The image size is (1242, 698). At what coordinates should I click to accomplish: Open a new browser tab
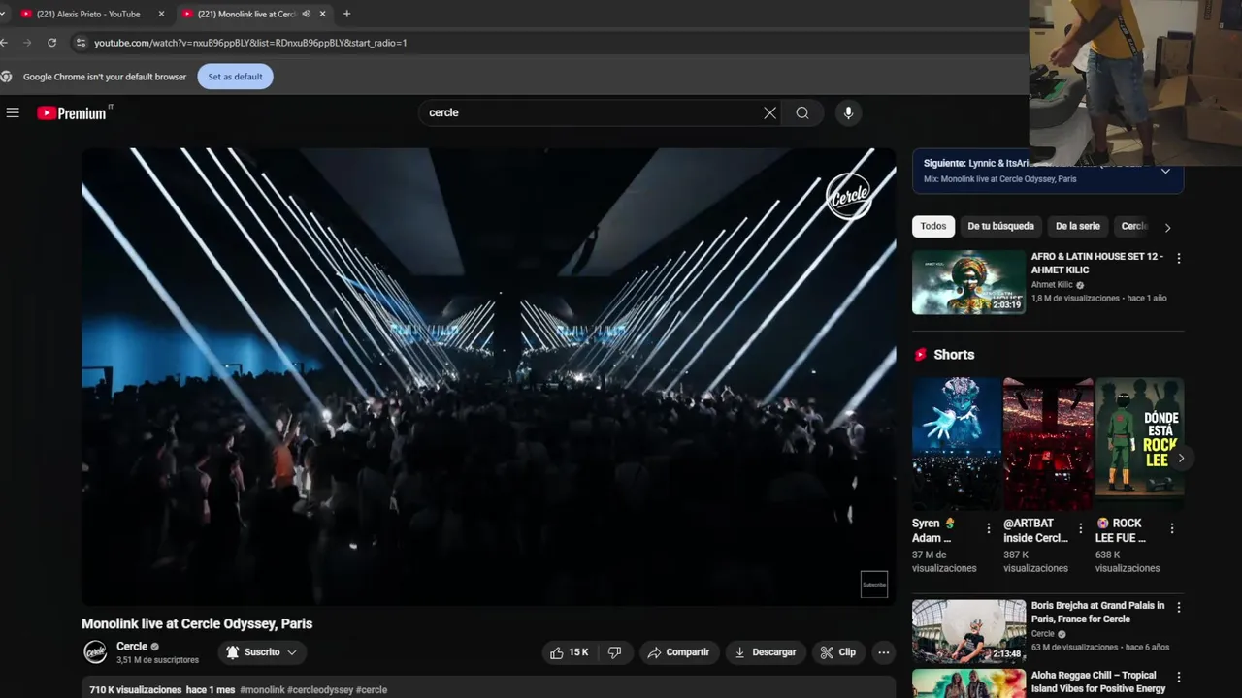[346, 14]
